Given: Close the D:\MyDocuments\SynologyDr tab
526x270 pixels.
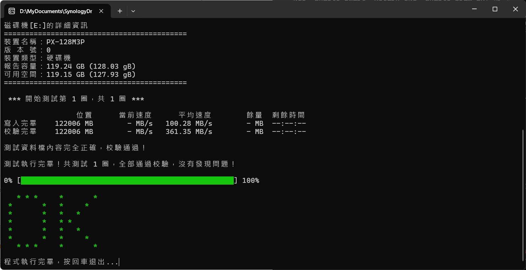Looking at the screenshot, I should 101,11.
